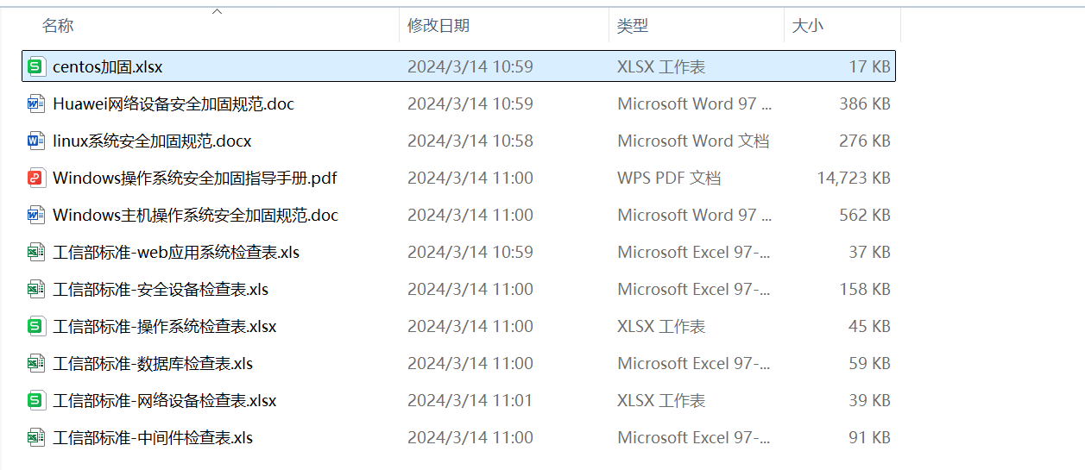The image size is (1085, 470).
Task: Sort files by 类型 column header
Action: point(633,26)
